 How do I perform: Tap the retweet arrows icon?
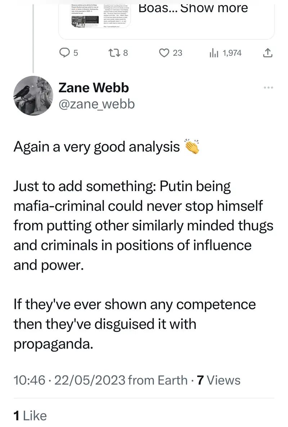click(x=113, y=53)
